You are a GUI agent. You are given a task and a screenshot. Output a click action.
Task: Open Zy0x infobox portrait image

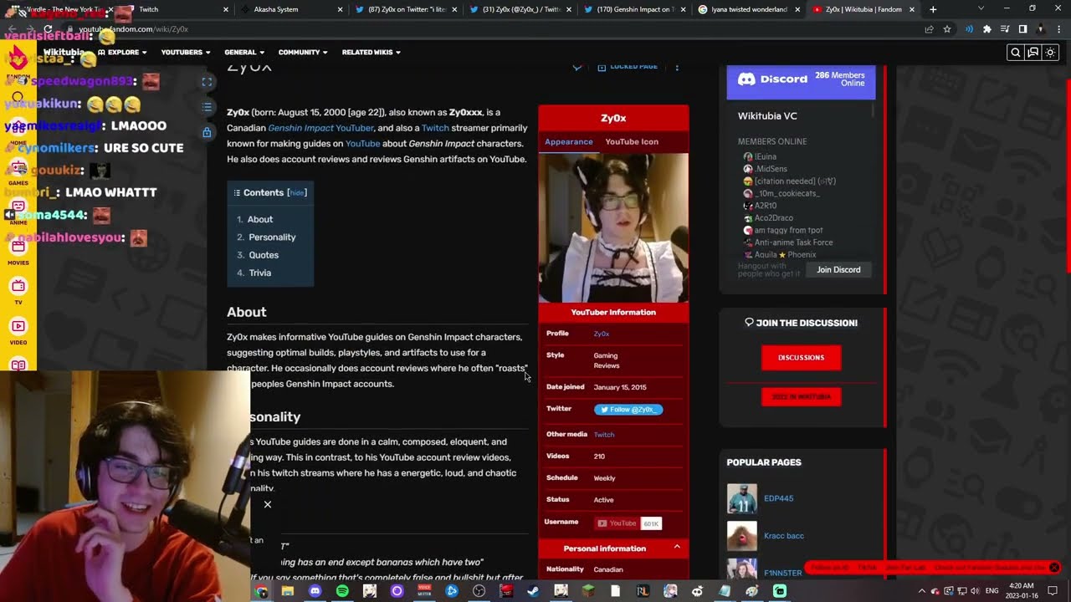613,227
